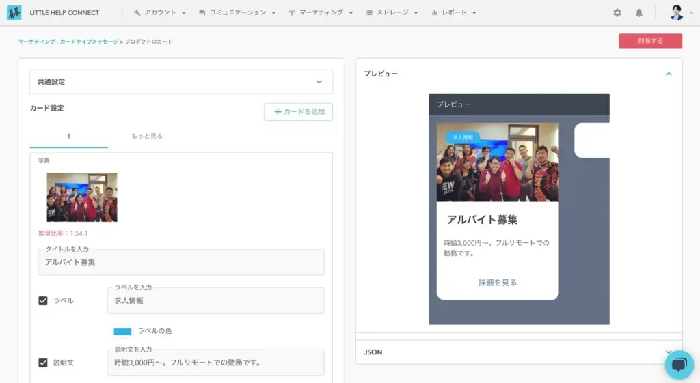Open the blue ラベルの色 swatch
Screen dimensions: 700x383
(x=122, y=331)
